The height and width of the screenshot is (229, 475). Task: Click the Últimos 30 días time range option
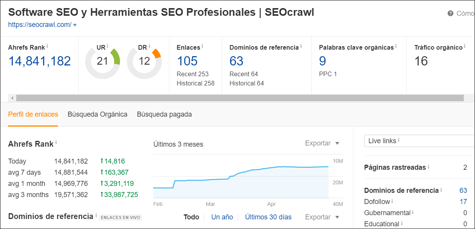pyautogui.click(x=268, y=217)
